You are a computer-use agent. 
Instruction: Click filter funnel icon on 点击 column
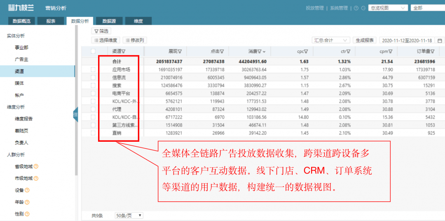point(222,51)
